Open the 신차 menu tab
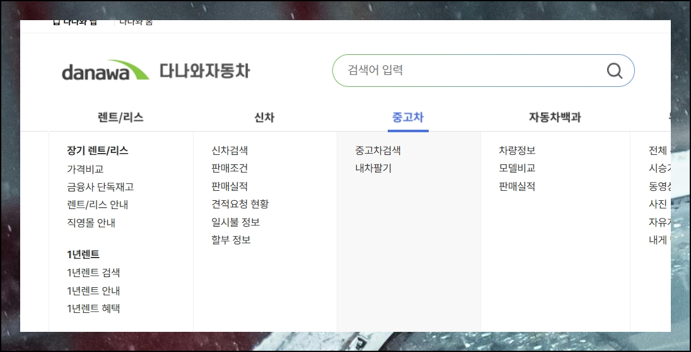Viewport: 691px width, 352px height. click(264, 118)
